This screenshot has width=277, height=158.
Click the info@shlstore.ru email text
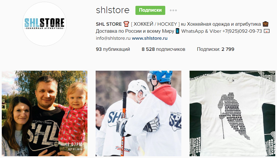point(113,38)
